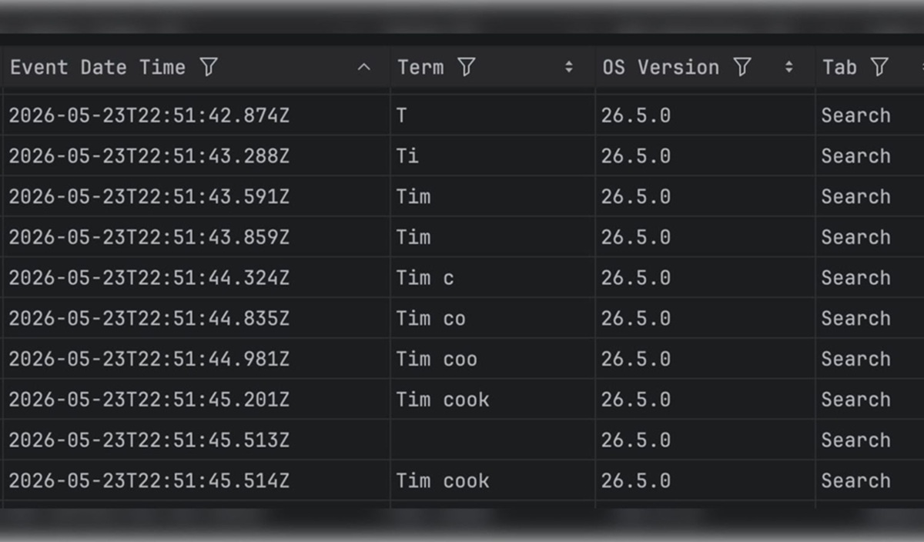Select Search tab value in 43.591Z row
The image size is (924, 542).
[x=855, y=197]
